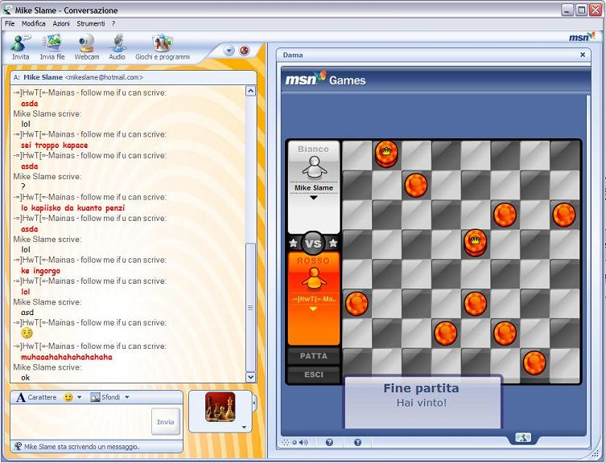Click the Bianco player avatar
The image size is (606, 463).
314,167
